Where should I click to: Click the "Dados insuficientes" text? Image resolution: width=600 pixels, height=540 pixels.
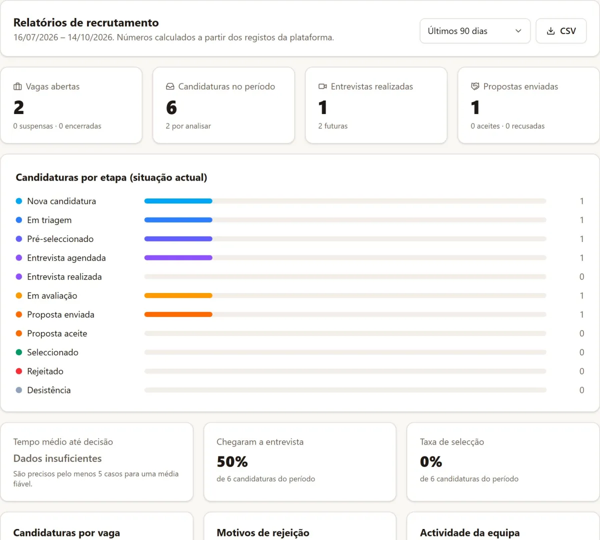(x=57, y=458)
